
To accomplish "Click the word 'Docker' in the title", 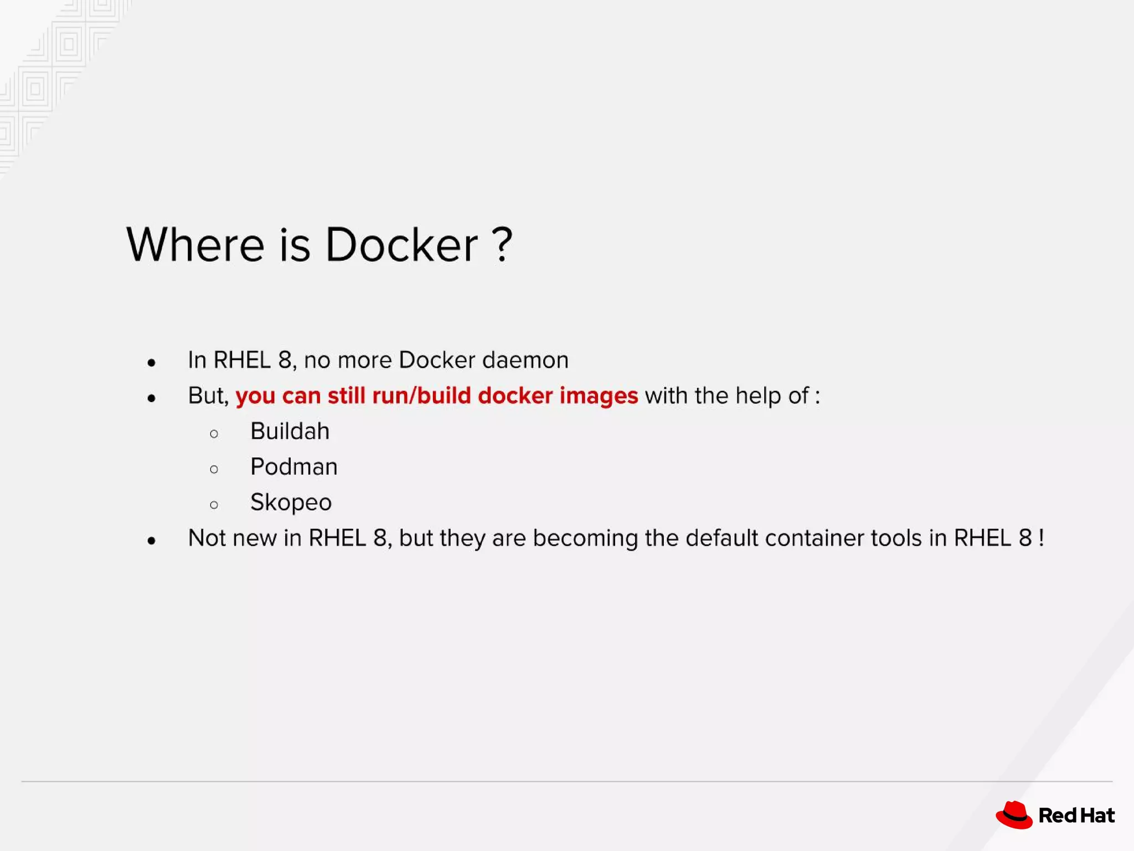I will (401, 244).
